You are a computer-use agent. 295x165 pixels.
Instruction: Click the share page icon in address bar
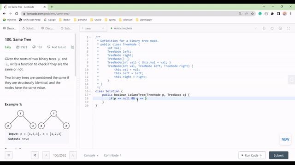[x=246, y=14]
